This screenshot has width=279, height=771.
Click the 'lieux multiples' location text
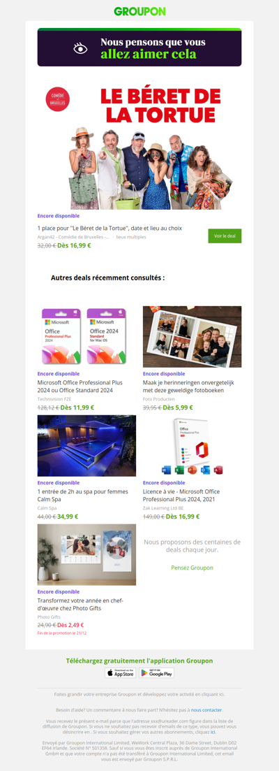(132, 236)
